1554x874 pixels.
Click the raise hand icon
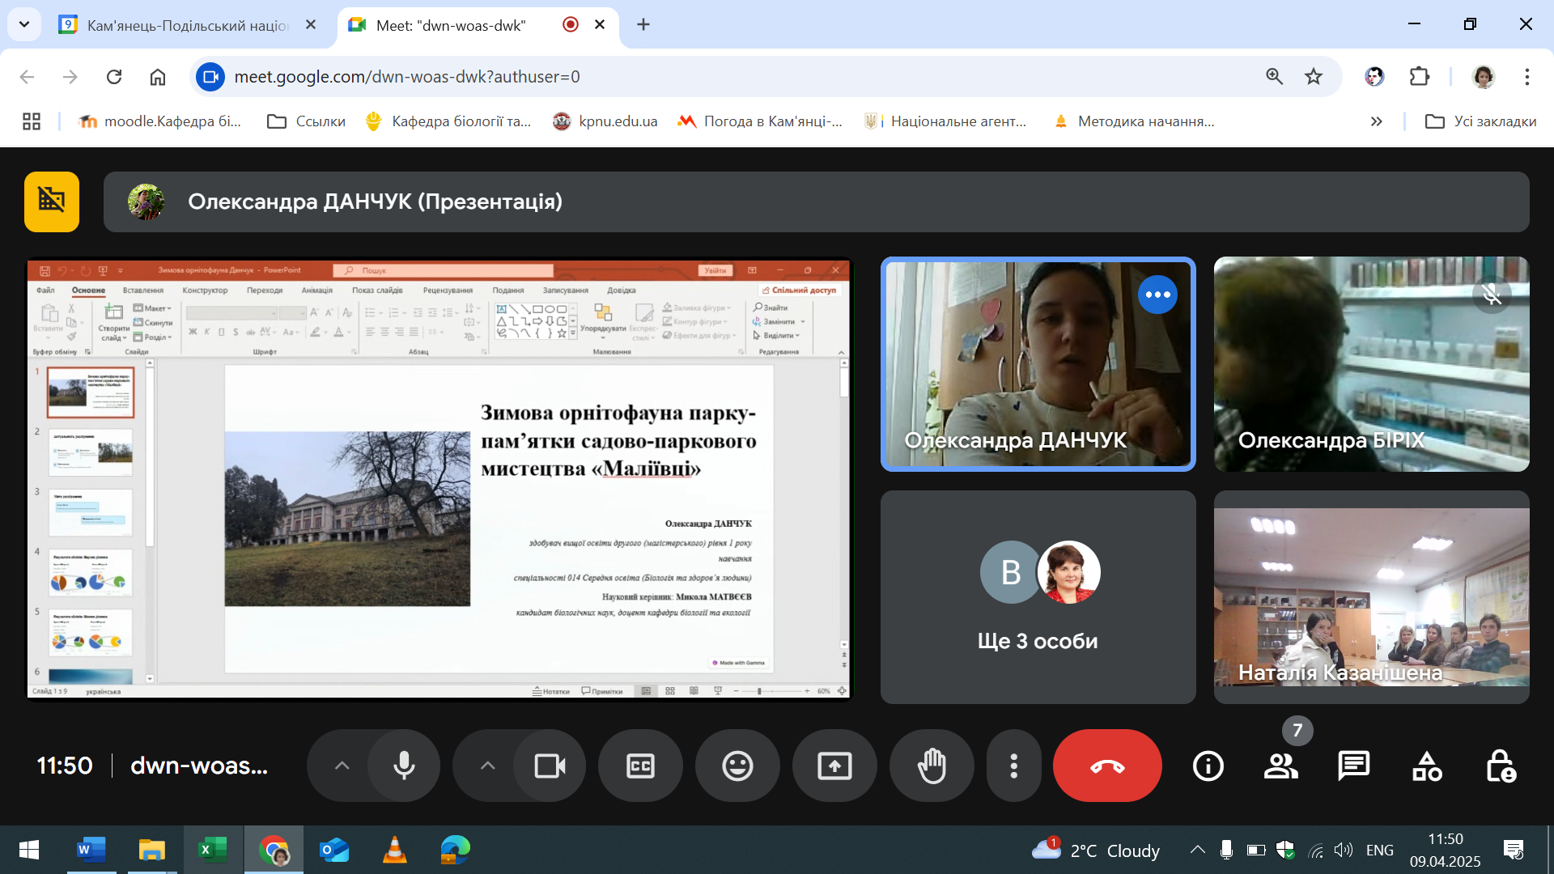pyautogui.click(x=932, y=766)
